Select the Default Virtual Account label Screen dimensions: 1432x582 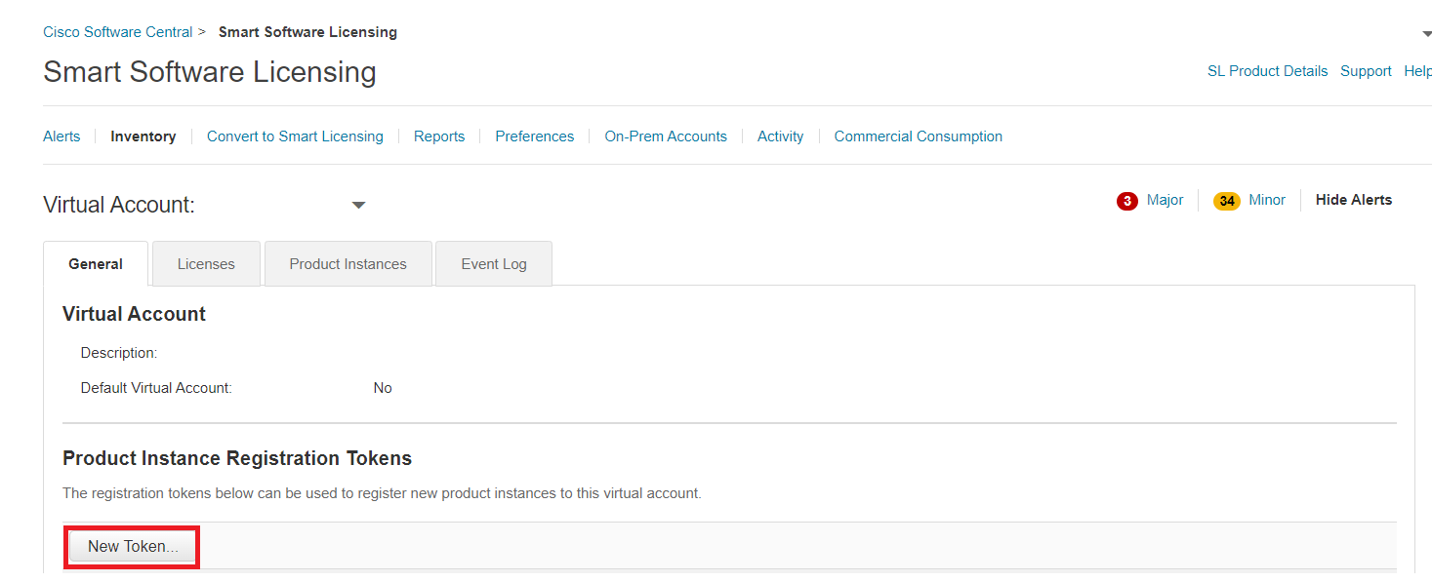(156, 388)
